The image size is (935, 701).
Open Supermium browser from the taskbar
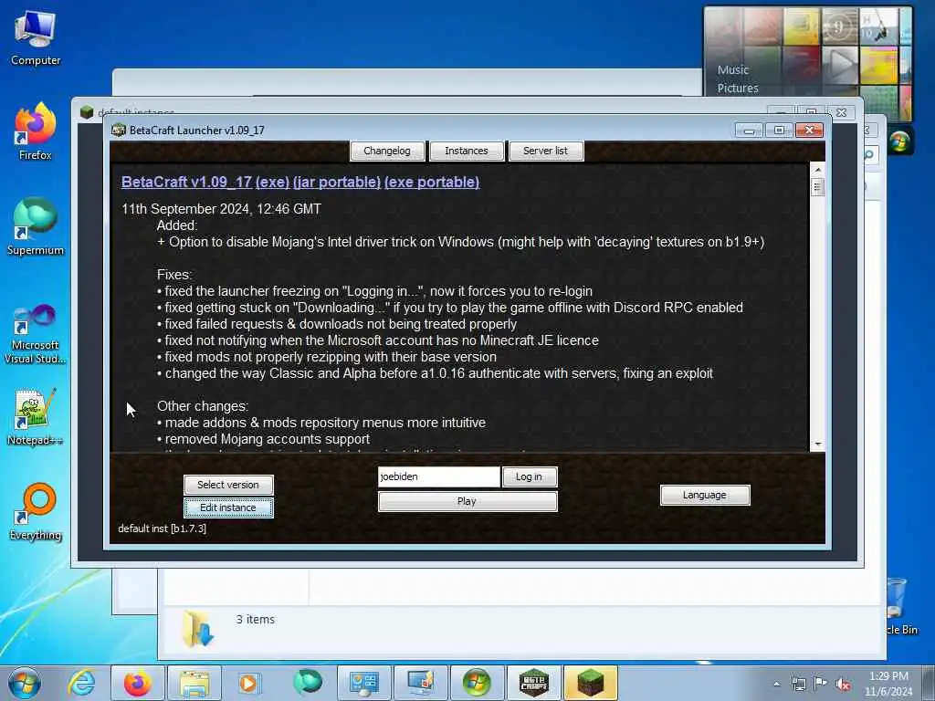pyautogui.click(x=307, y=683)
